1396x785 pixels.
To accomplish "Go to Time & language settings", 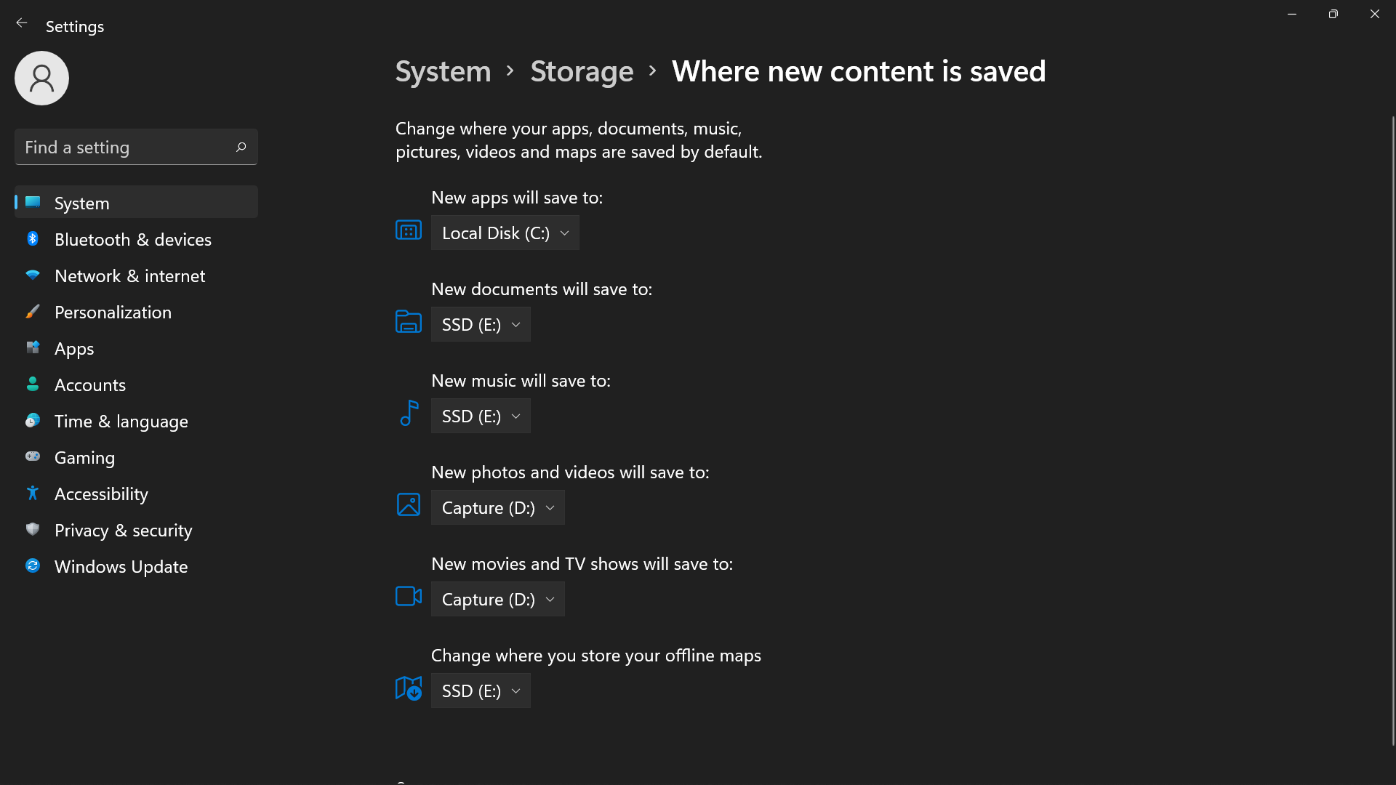I will [121, 422].
